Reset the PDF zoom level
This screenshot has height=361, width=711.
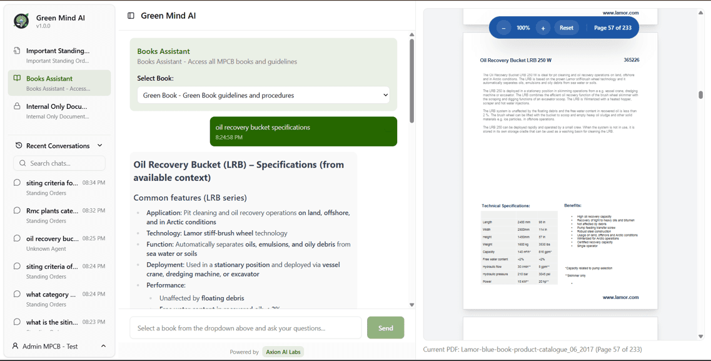click(567, 28)
